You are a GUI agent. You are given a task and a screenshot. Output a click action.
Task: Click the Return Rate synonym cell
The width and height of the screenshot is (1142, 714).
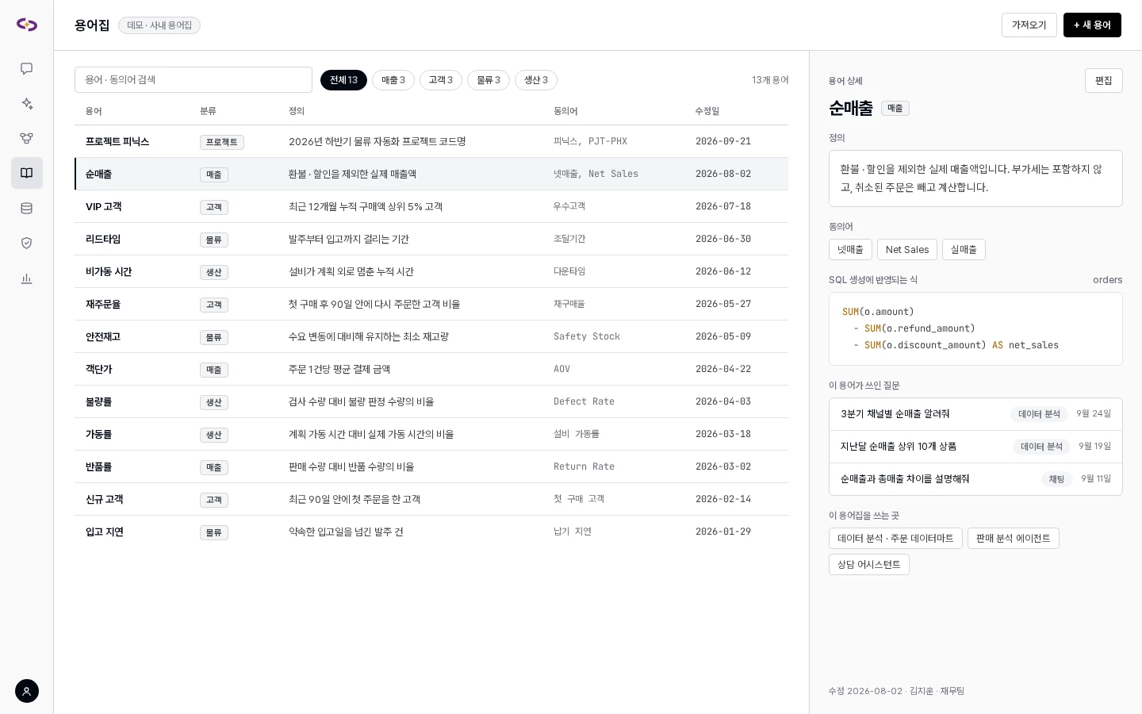[x=584, y=466]
